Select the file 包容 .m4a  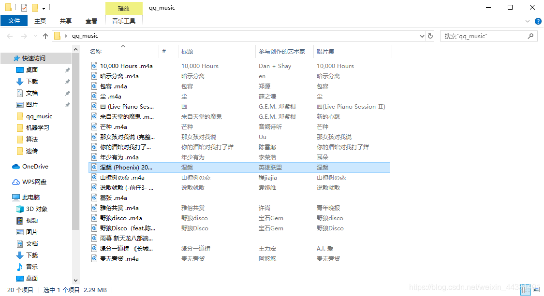114,86
